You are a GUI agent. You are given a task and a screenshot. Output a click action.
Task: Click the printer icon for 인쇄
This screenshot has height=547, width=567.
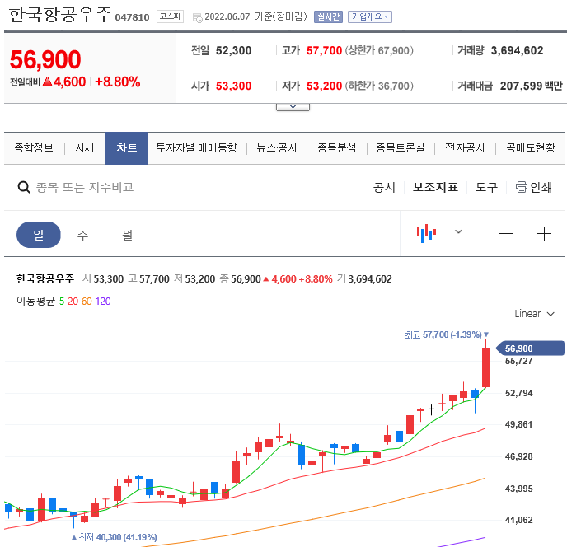[521, 187]
